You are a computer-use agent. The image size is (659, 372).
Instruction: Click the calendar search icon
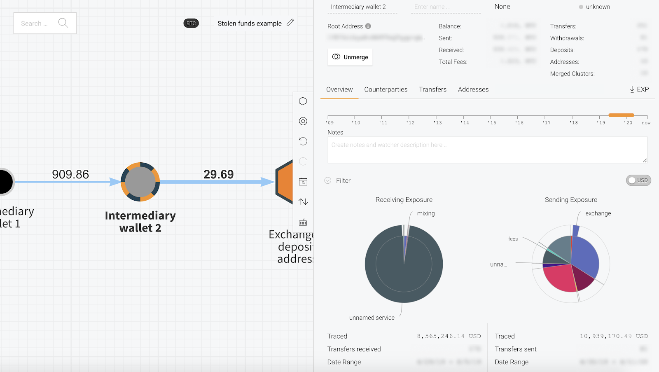click(x=303, y=182)
